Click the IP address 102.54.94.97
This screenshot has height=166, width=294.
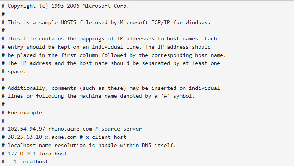click(x=26, y=129)
